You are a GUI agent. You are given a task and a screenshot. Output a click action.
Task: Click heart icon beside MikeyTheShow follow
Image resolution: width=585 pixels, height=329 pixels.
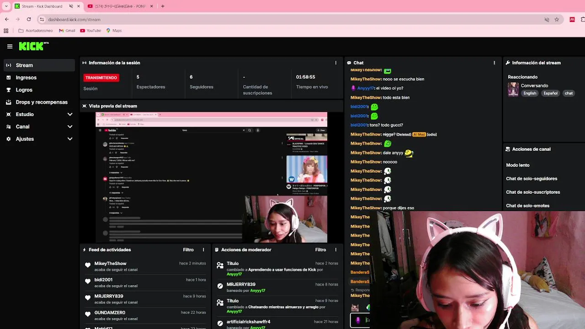pyautogui.click(x=88, y=265)
